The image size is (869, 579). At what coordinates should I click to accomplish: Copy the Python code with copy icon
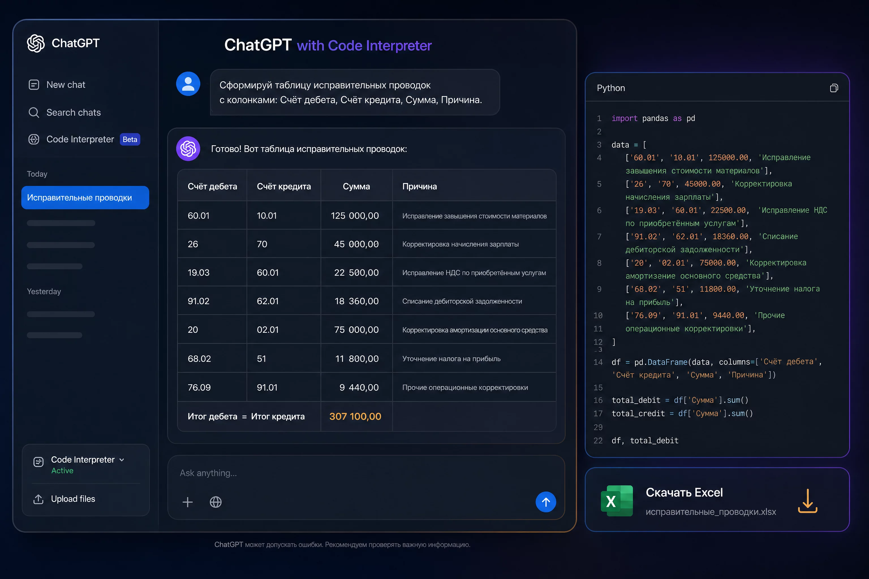click(x=834, y=88)
